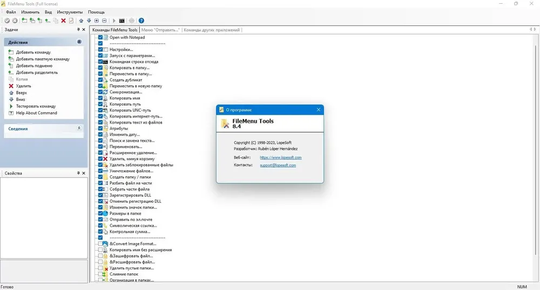
Task: Click the greyed-out Copy toolbar icon
Action: tap(56, 20)
